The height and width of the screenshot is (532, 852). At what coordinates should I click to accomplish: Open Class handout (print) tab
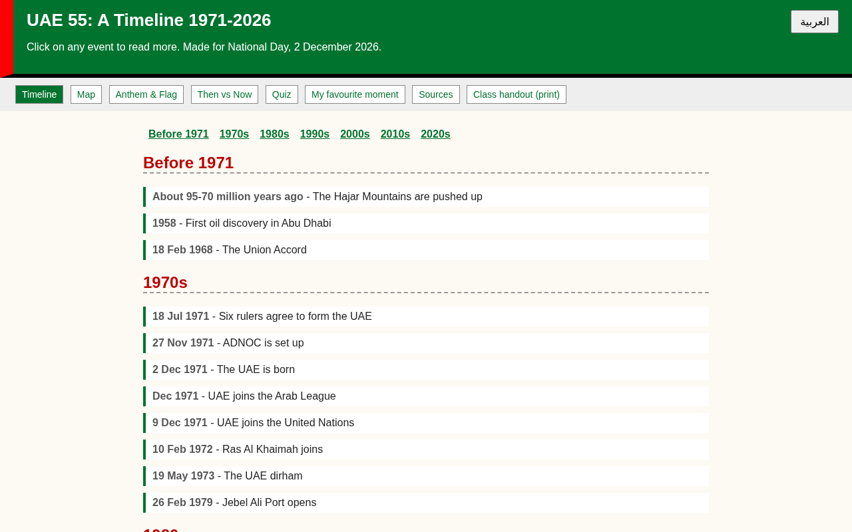(x=517, y=94)
